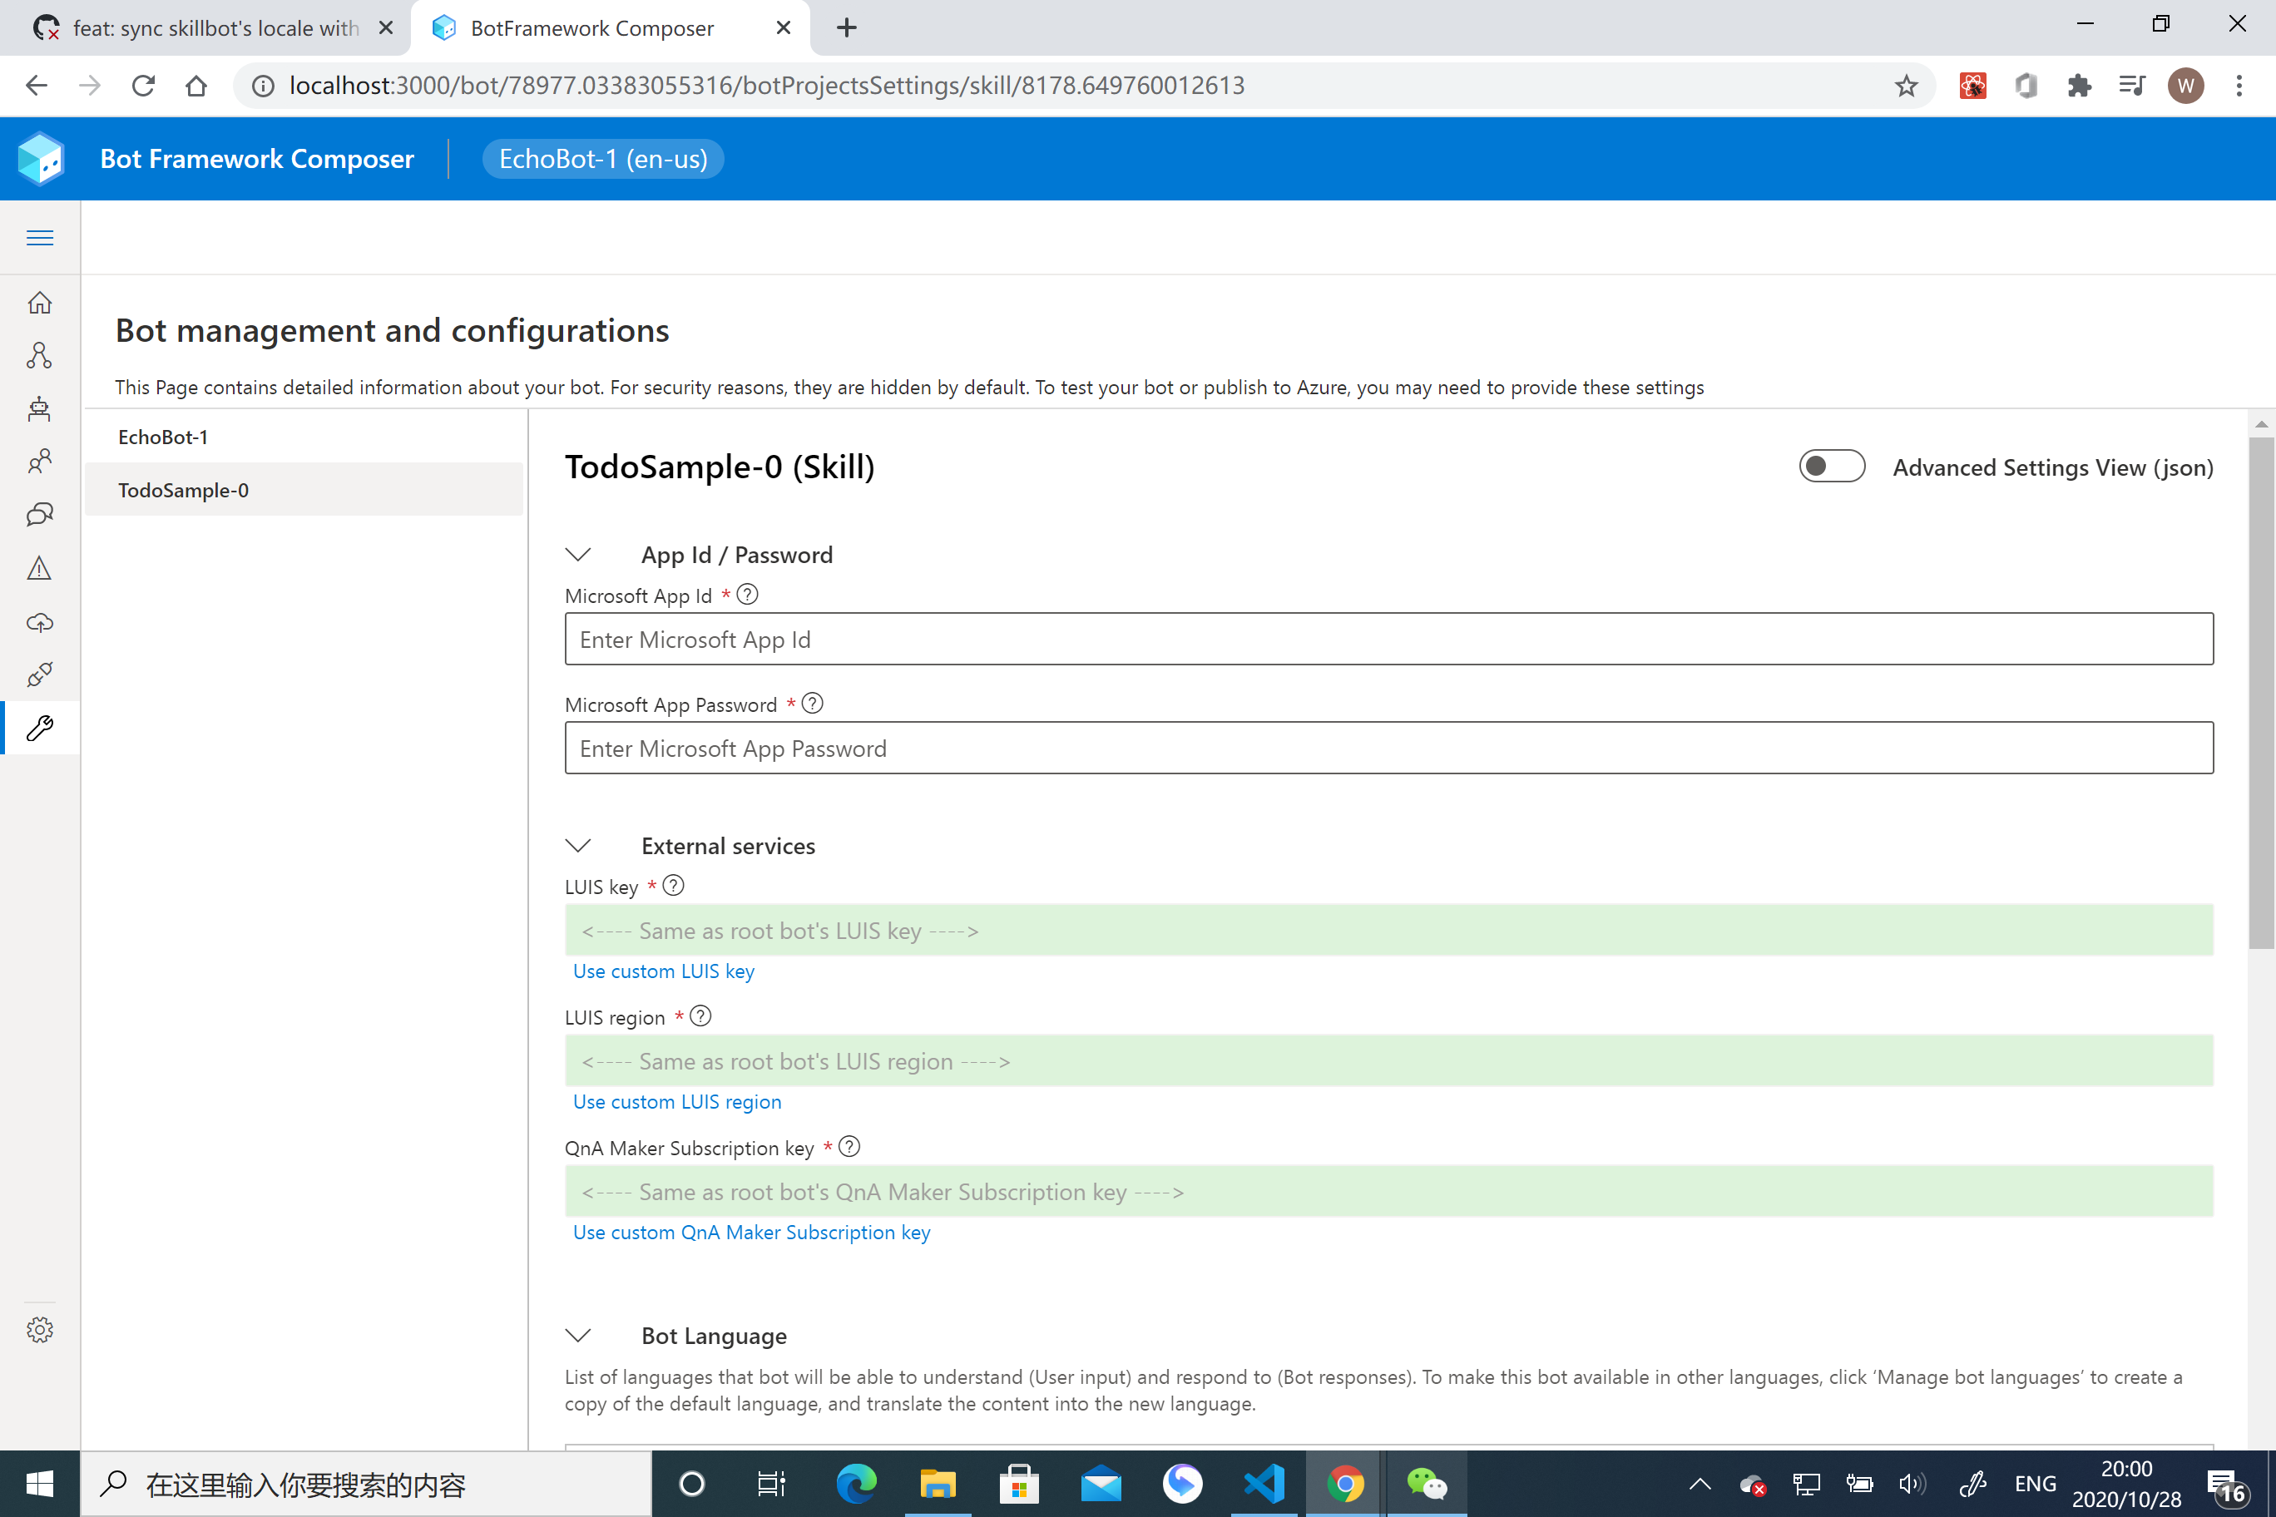The image size is (2276, 1517).
Task: Open Visual Studio Code from the taskbar
Action: point(1264,1483)
